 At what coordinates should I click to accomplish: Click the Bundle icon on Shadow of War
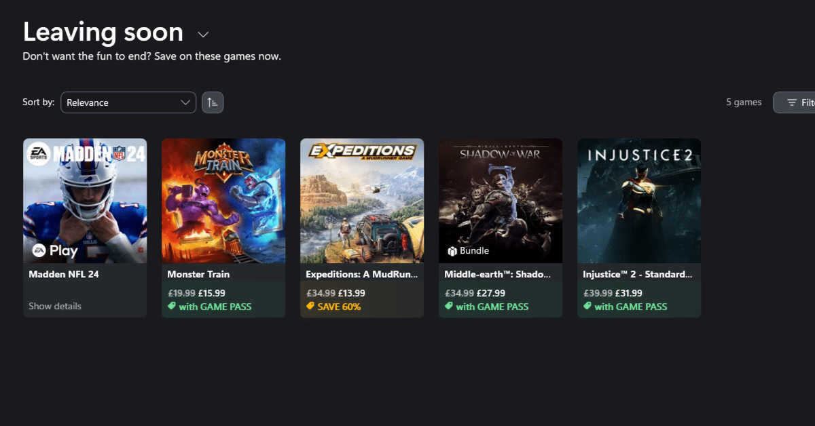pyautogui.click(x=452, y=251)
